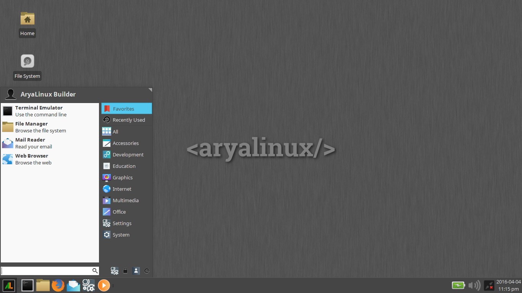Click the user avatar in menu header

tap(11, 94)
